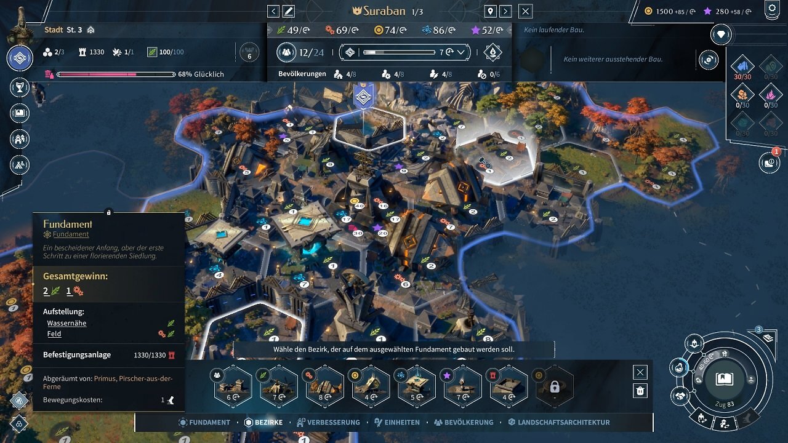The image size is (788, 443).
Task: Toggle the construction queue swap button
Action: tap(709, 60)
